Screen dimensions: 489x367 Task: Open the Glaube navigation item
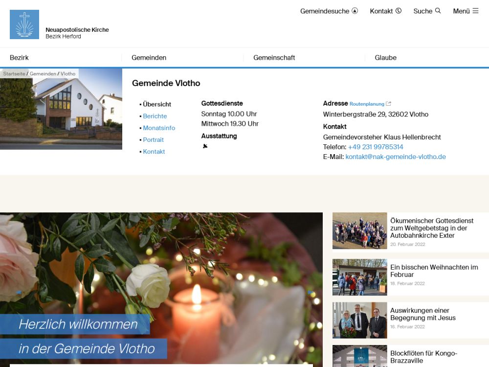pos(385,58)
